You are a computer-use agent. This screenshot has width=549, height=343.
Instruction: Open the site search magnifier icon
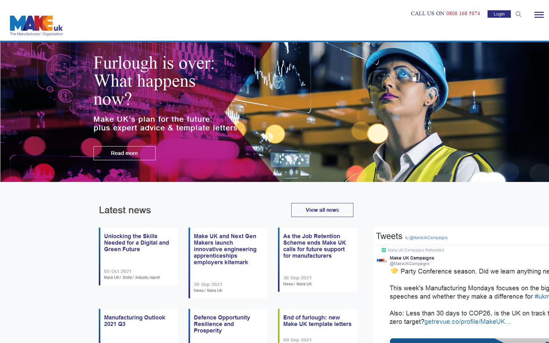[518, 14]
